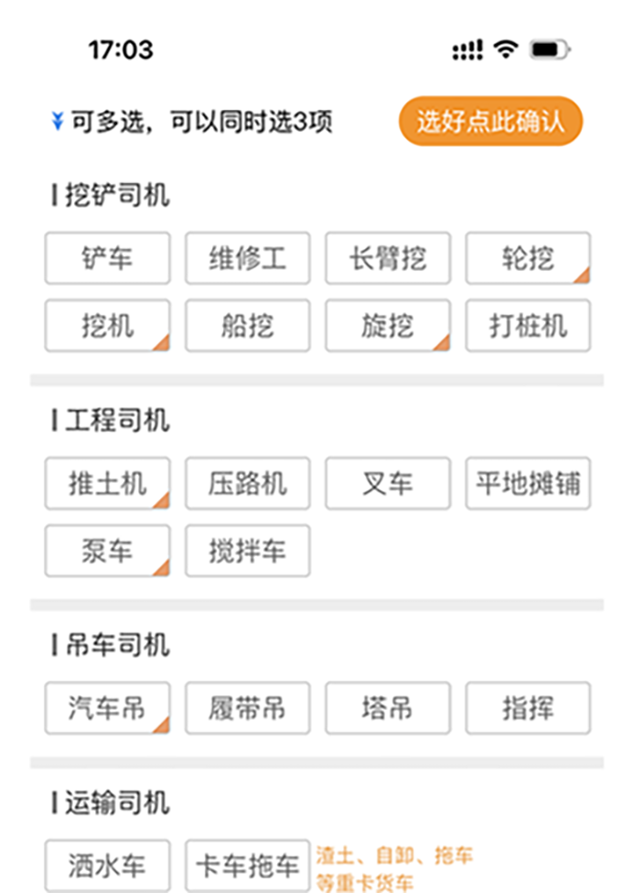Open the 泵车 sub-options
This screenshot has height=893, width=633.
point(107,551)
